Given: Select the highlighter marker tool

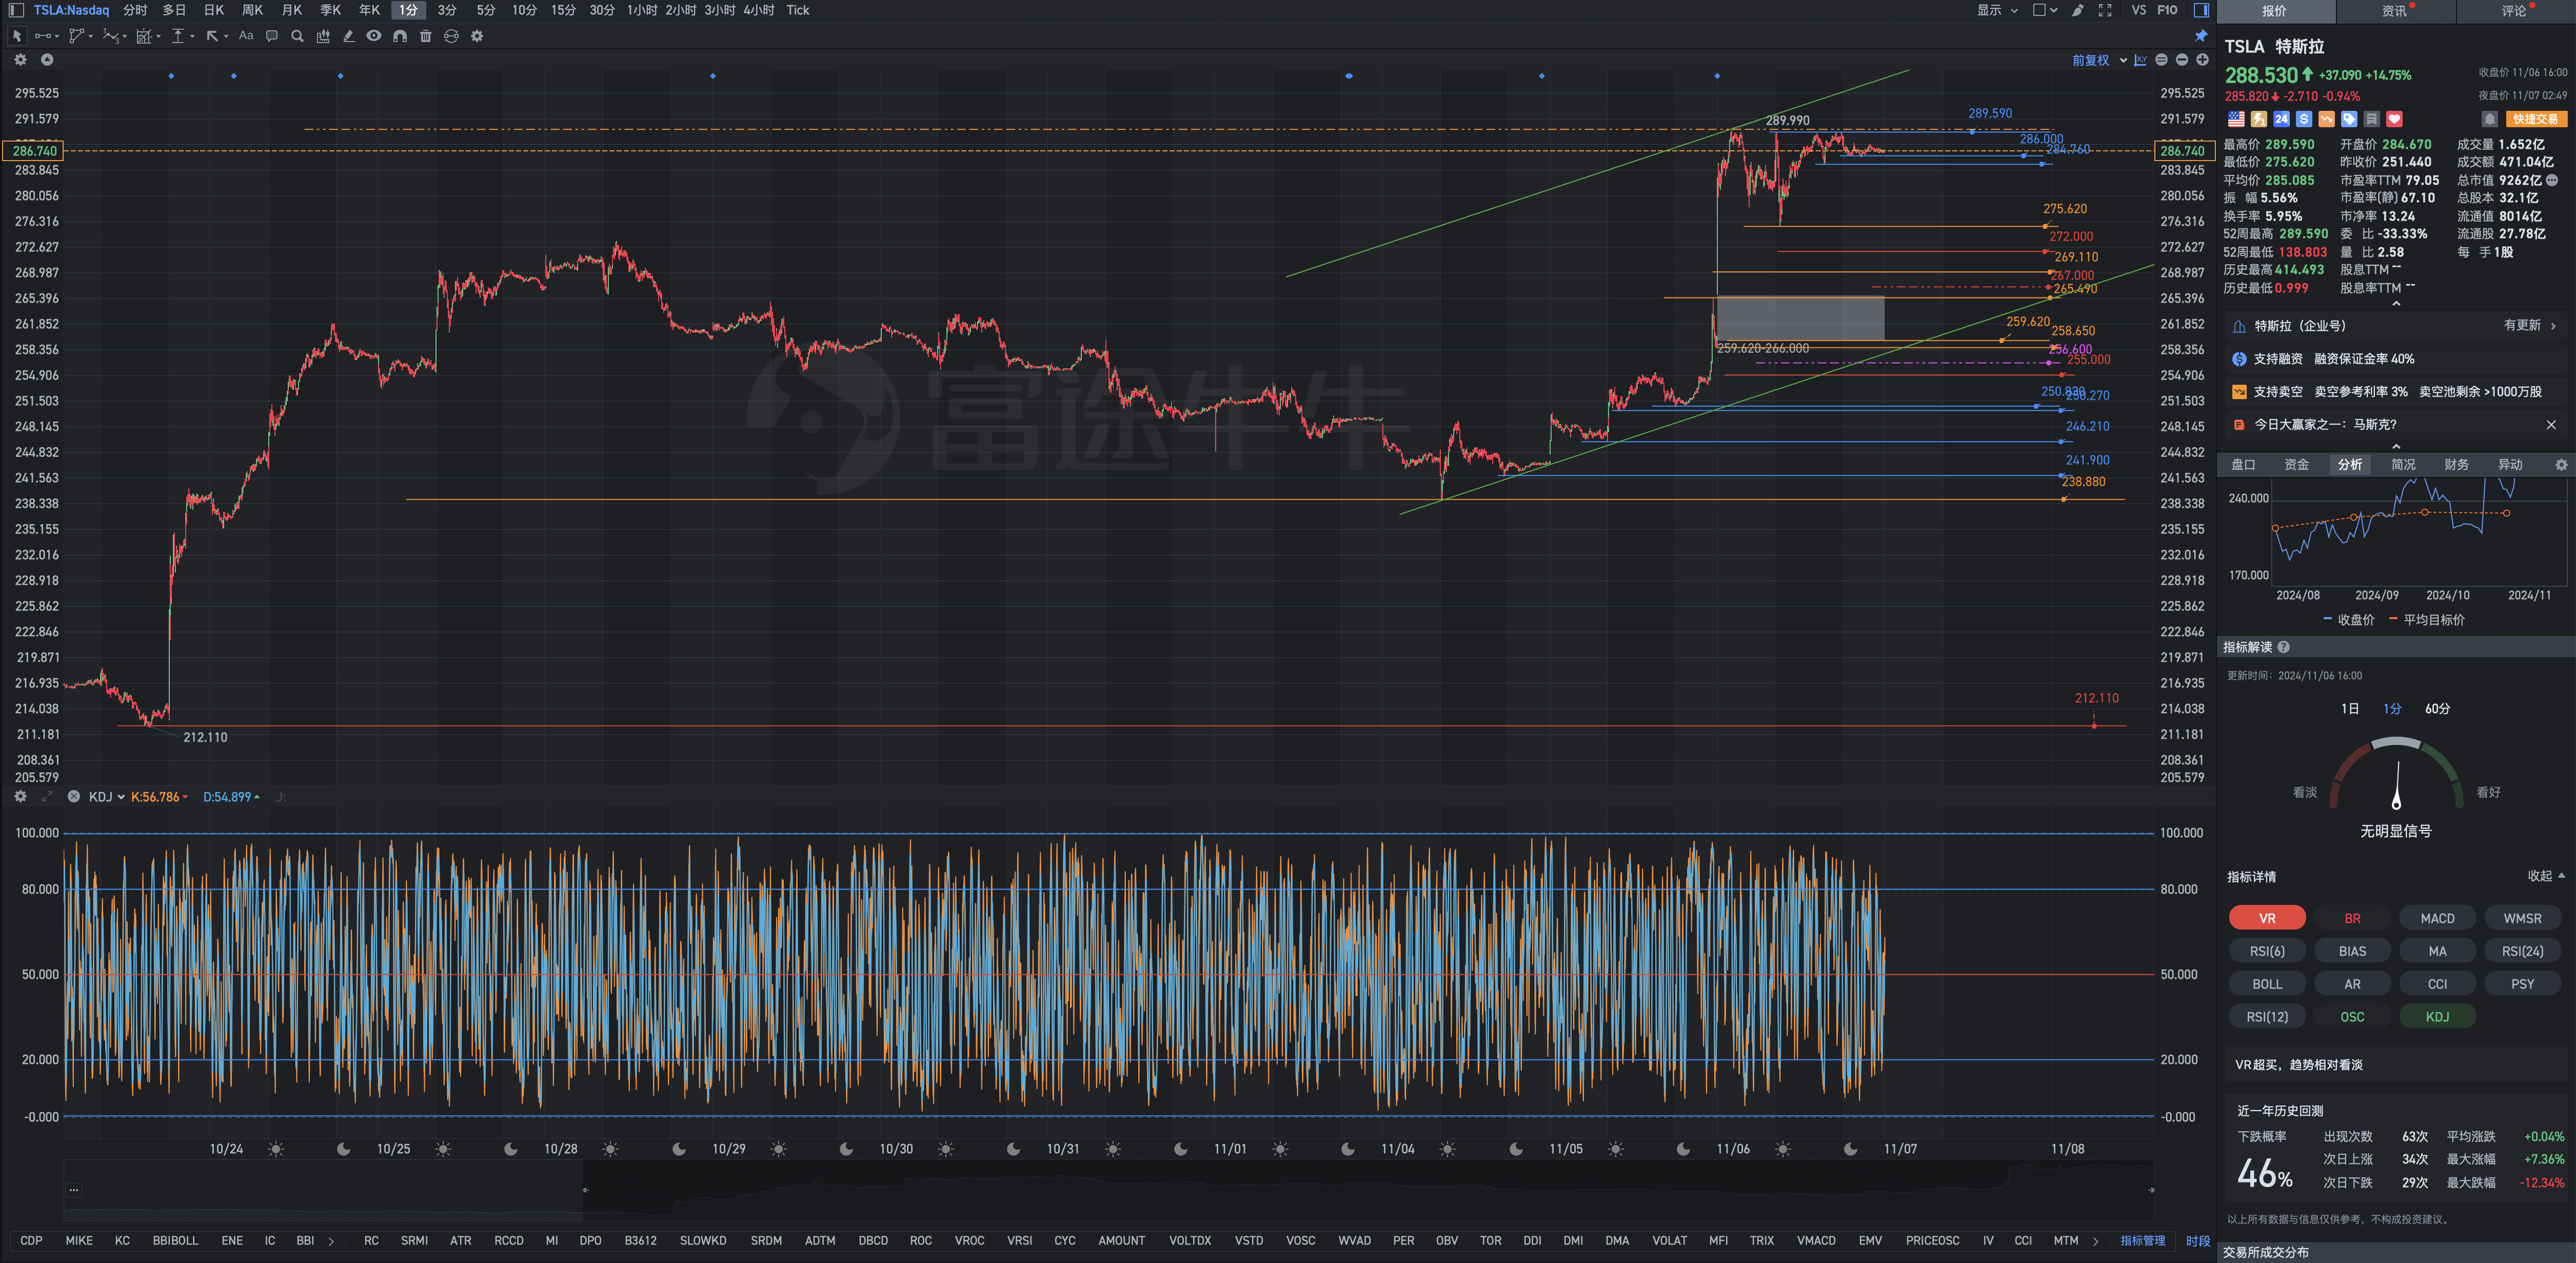Looking at the screenshot, I should [x=348, y=36].
